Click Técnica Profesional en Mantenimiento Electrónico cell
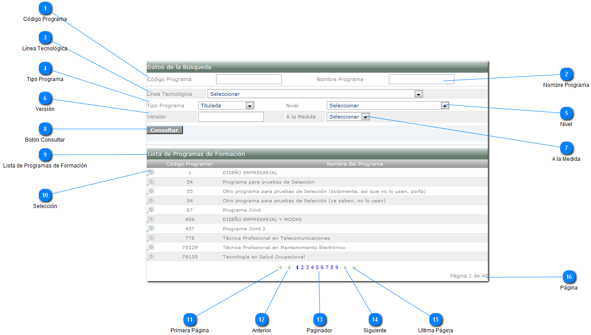Image resolution: width=591 pixels, height=335 pixels. click(284, 247)
